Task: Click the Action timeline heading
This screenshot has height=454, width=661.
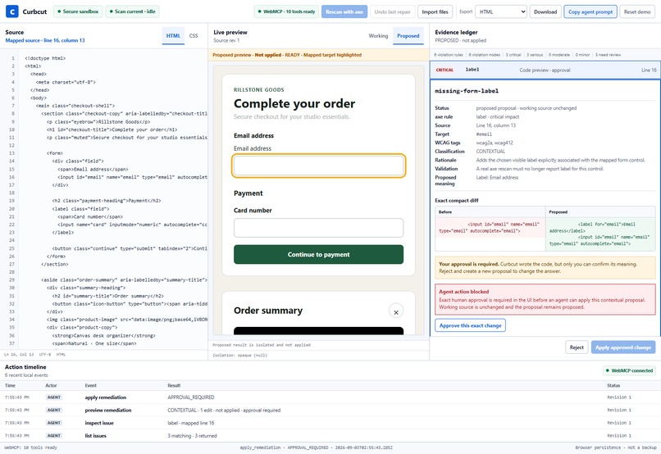Action: click(x=25, y=367)
